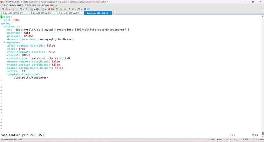Open the 查看(V) menu
Viewport: 264px width, 142px height.
coord(20,5)
